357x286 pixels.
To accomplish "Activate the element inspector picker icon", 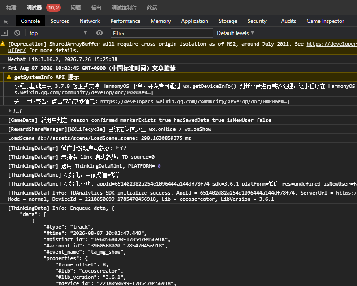I will point(5,21).
